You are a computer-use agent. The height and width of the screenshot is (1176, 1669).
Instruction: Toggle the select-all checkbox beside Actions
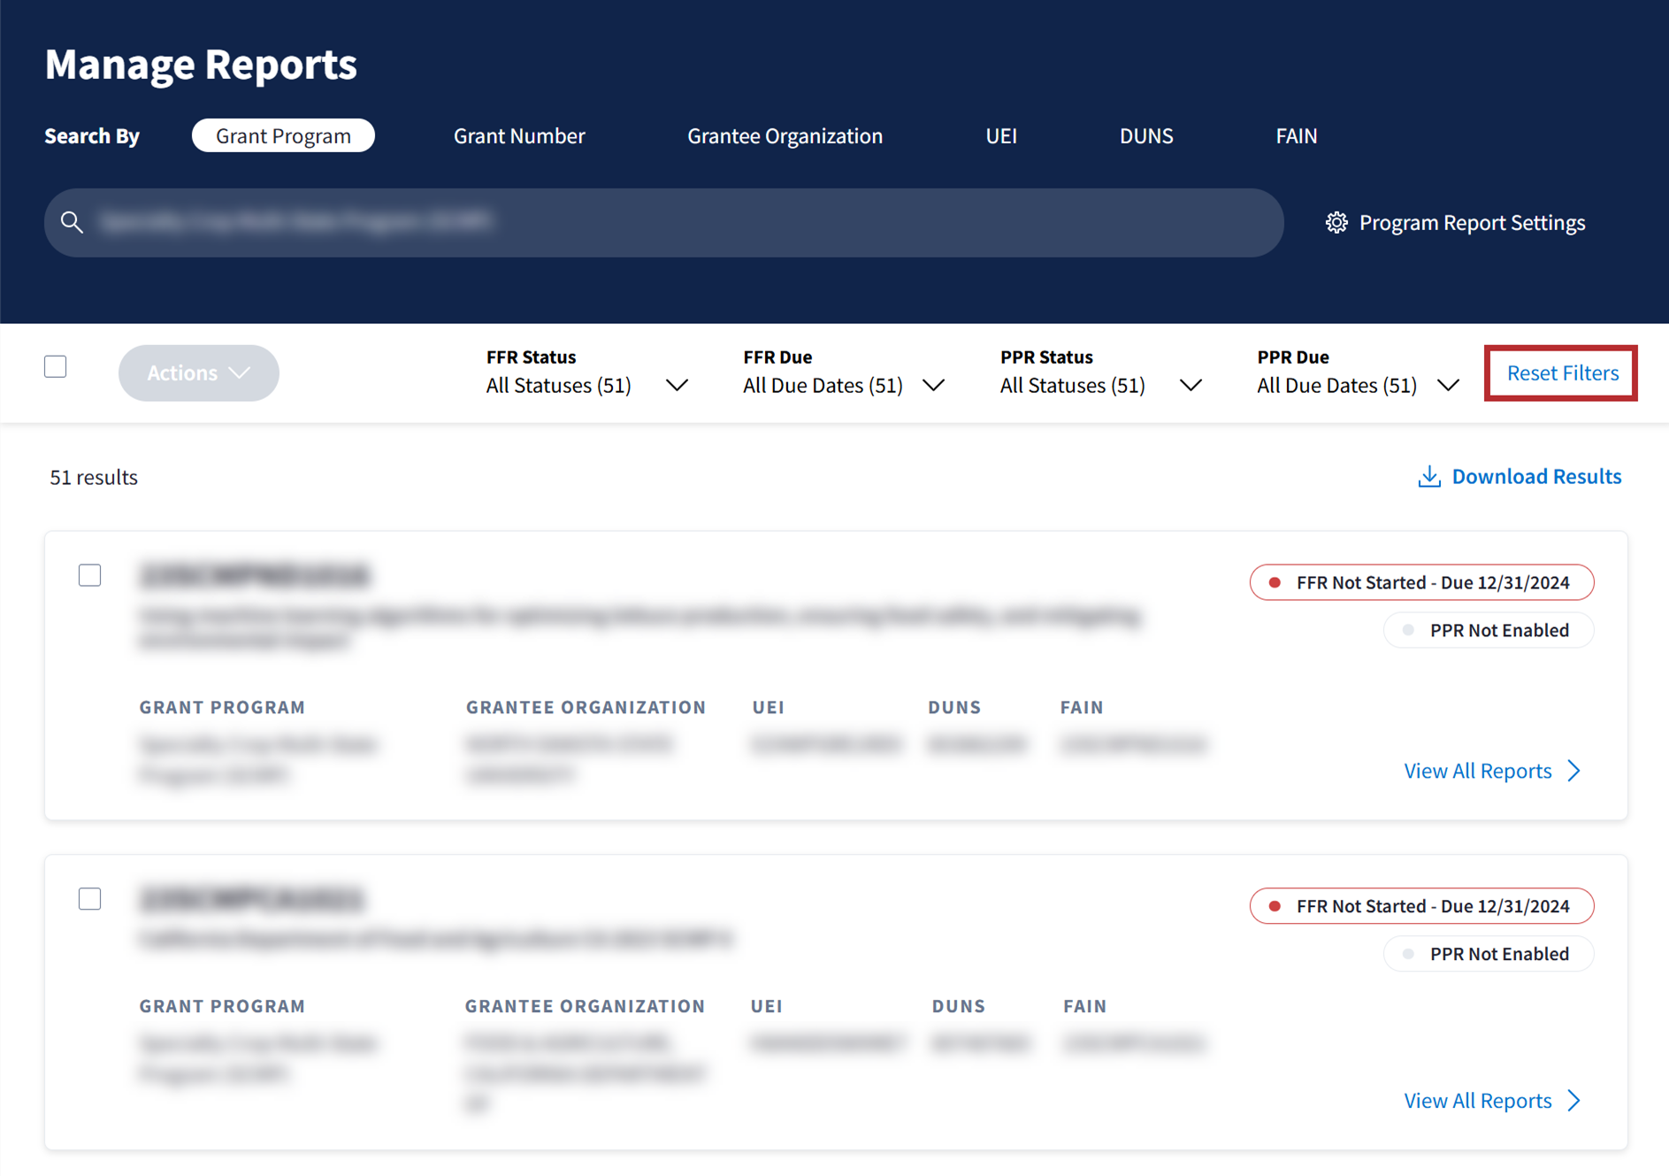pyautogui.click(x=56, y=366)
